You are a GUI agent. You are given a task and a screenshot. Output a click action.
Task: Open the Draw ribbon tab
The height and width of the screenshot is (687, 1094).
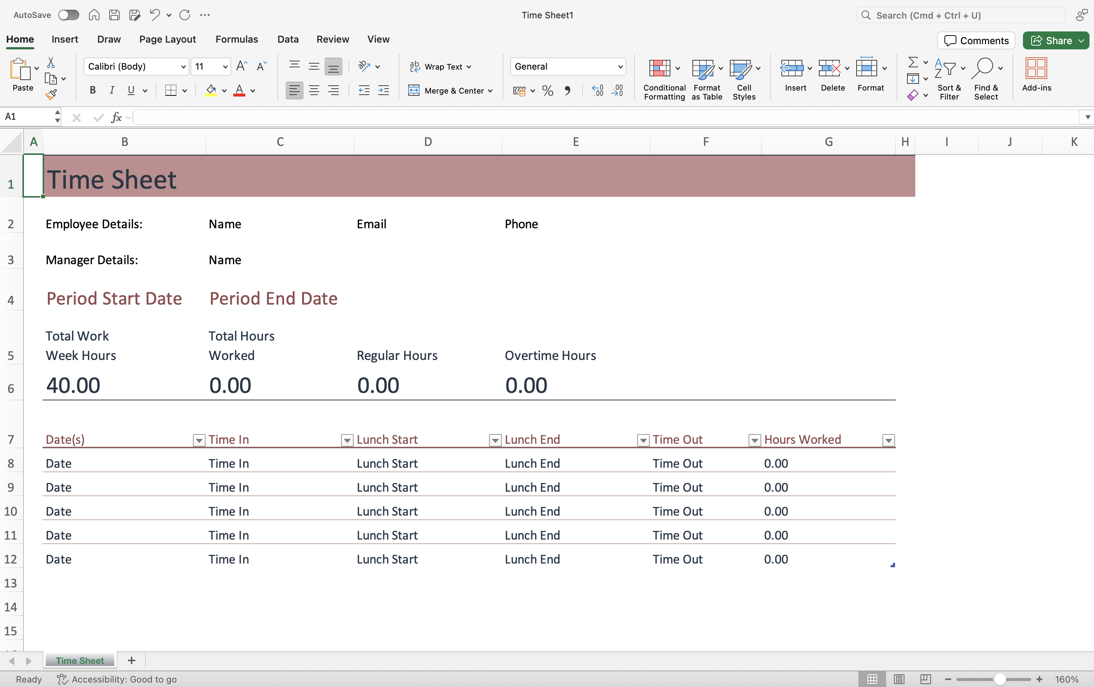point(109,39)
